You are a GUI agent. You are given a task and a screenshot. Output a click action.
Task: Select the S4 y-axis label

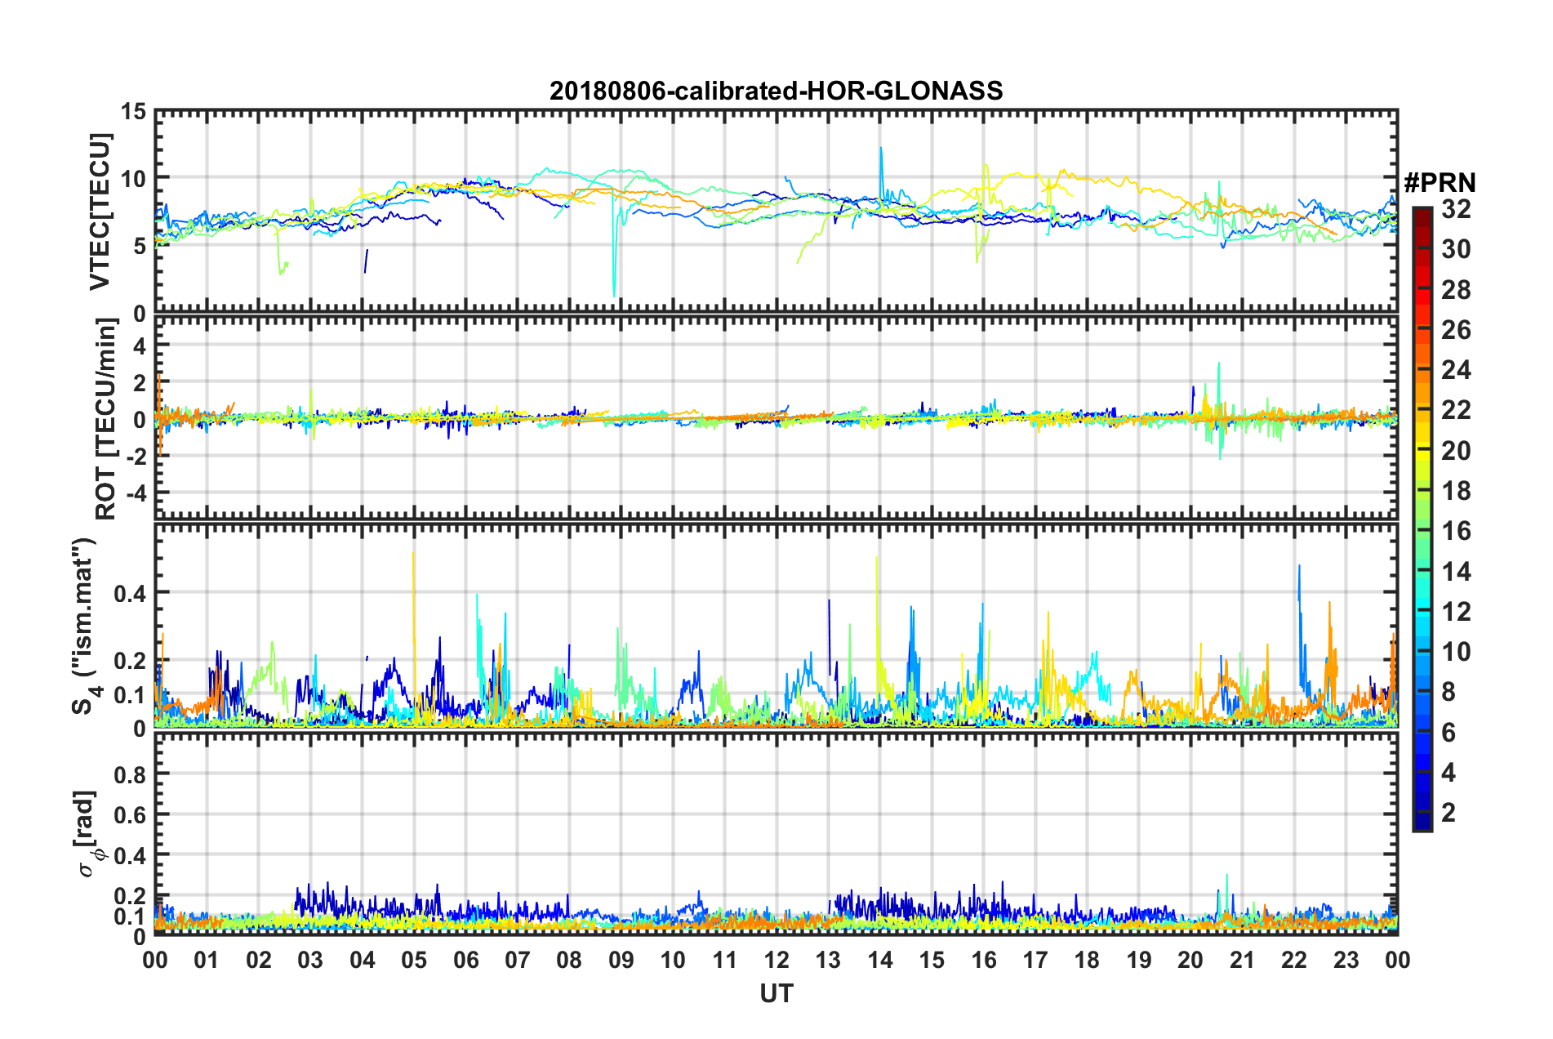tap(86, 627)
